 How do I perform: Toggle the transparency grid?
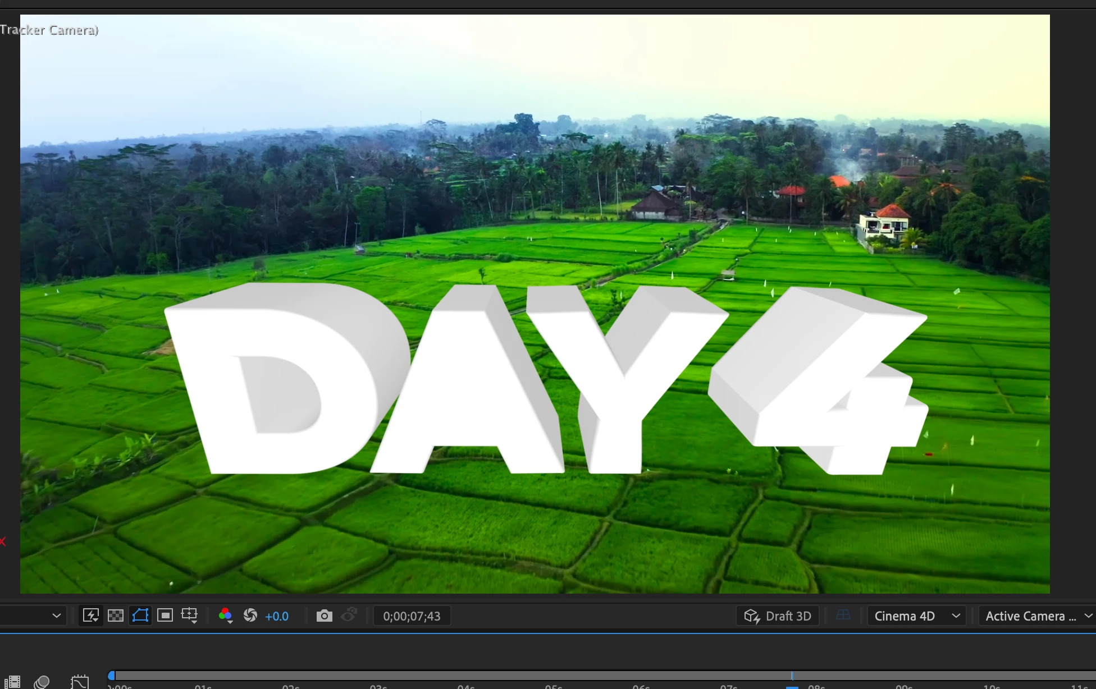[116, 615]
